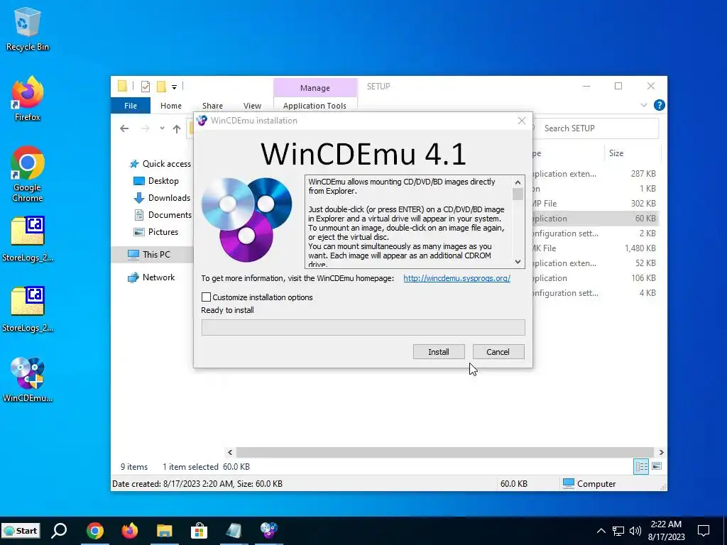
Task: Open volume control in system tray
Action: (x=635, y=531)
